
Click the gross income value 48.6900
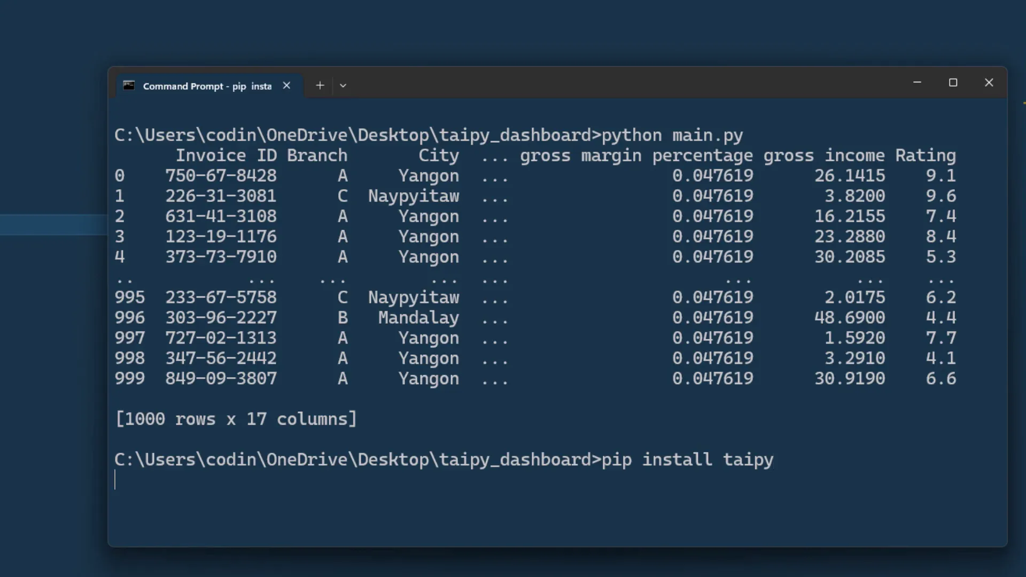point(849,318)
